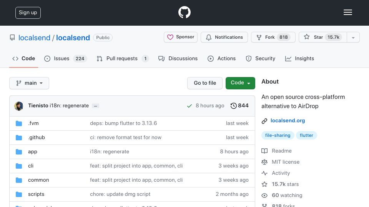Open the Readme link in About

[x=277, y=151]
